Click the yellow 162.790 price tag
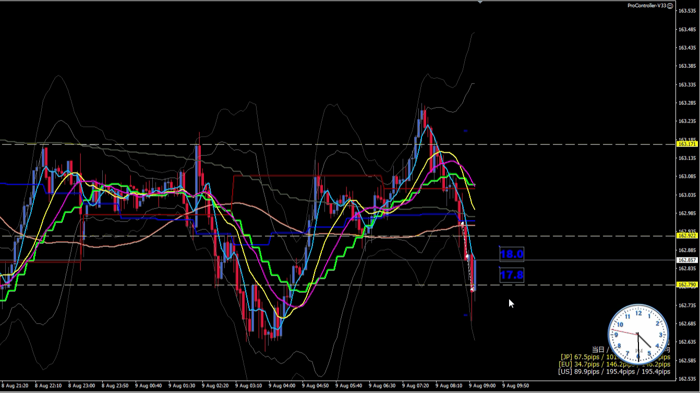 (687, 285)
